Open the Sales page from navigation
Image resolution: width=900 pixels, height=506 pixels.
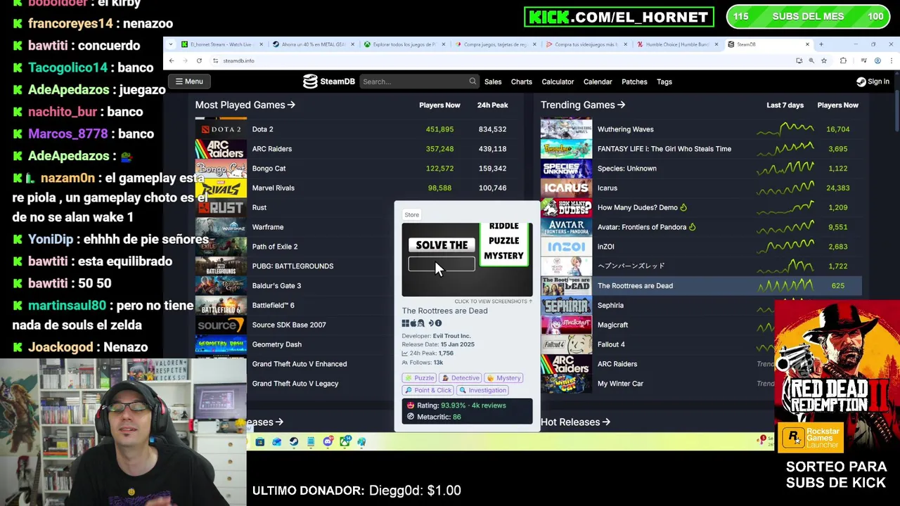(x=493, y=82)
